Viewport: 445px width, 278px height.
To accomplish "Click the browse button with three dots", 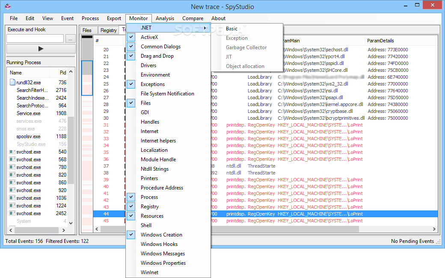I will click(70, 38).
